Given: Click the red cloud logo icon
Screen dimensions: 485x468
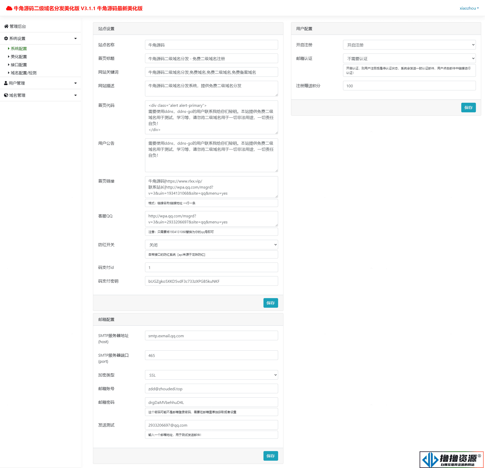Looking at the screenshot, I should 9,8.
